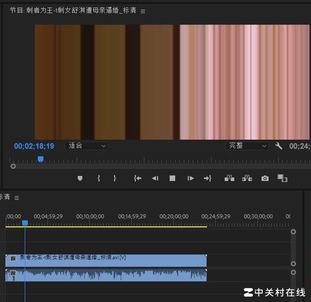Click the 00;24;59;29 ruler label
311x302 pixels.
point(216,216)
